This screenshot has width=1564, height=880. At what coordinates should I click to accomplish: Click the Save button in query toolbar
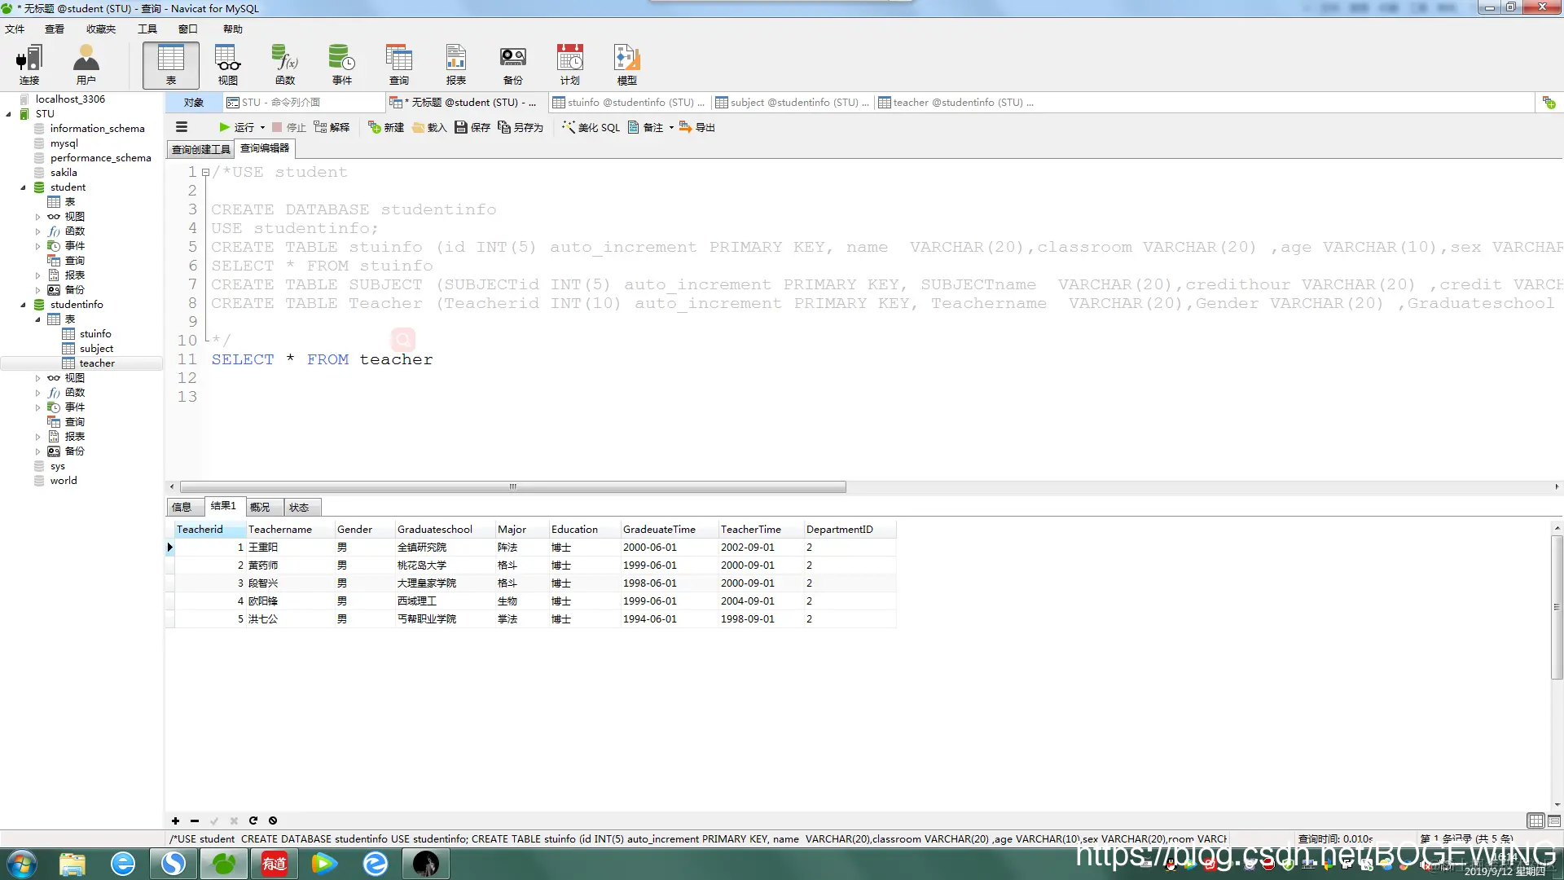point(472,127)
